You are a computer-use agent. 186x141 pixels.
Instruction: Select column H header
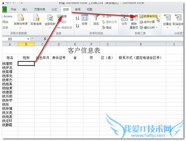point(141,44)
